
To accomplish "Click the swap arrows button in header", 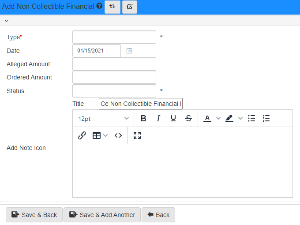I will [x=112, y=7].
